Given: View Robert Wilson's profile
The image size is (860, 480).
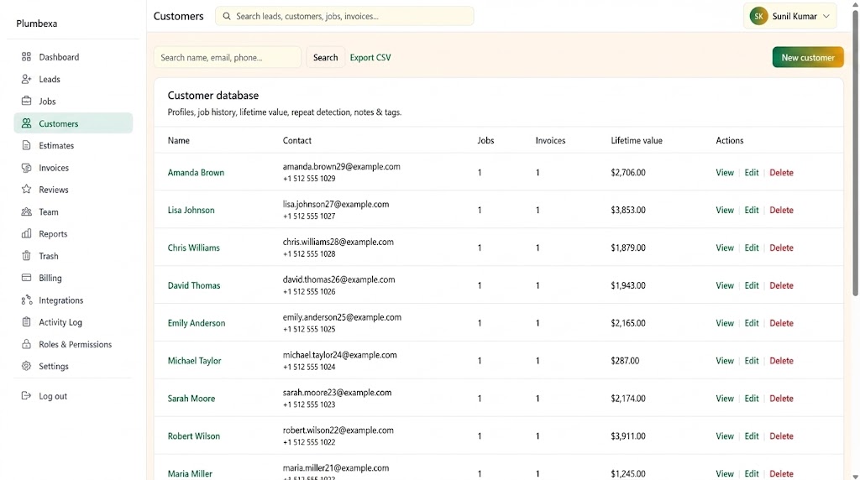Looking at the screenshot, I should pos(725,436).
